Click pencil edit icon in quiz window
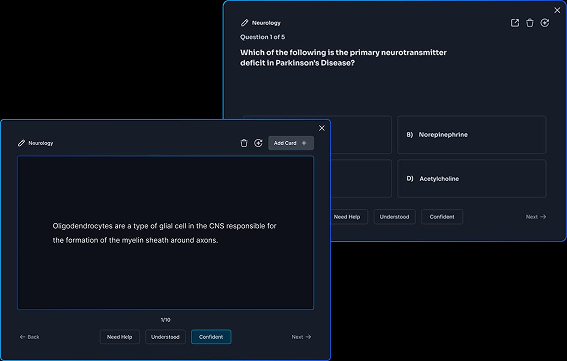This screenshot has height=361, width=567. (245, 23)
